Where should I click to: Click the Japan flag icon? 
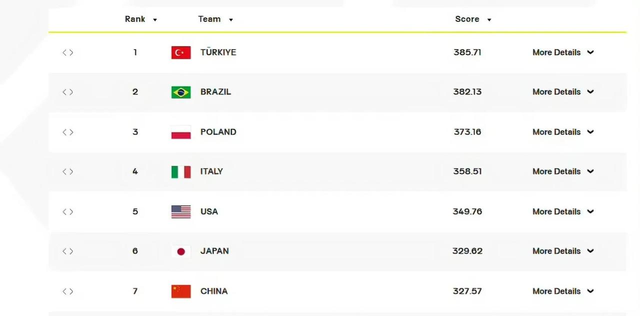[181, 251]
